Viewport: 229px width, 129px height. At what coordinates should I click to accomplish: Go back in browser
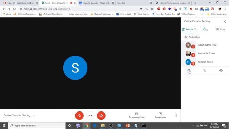click(4, 9)
